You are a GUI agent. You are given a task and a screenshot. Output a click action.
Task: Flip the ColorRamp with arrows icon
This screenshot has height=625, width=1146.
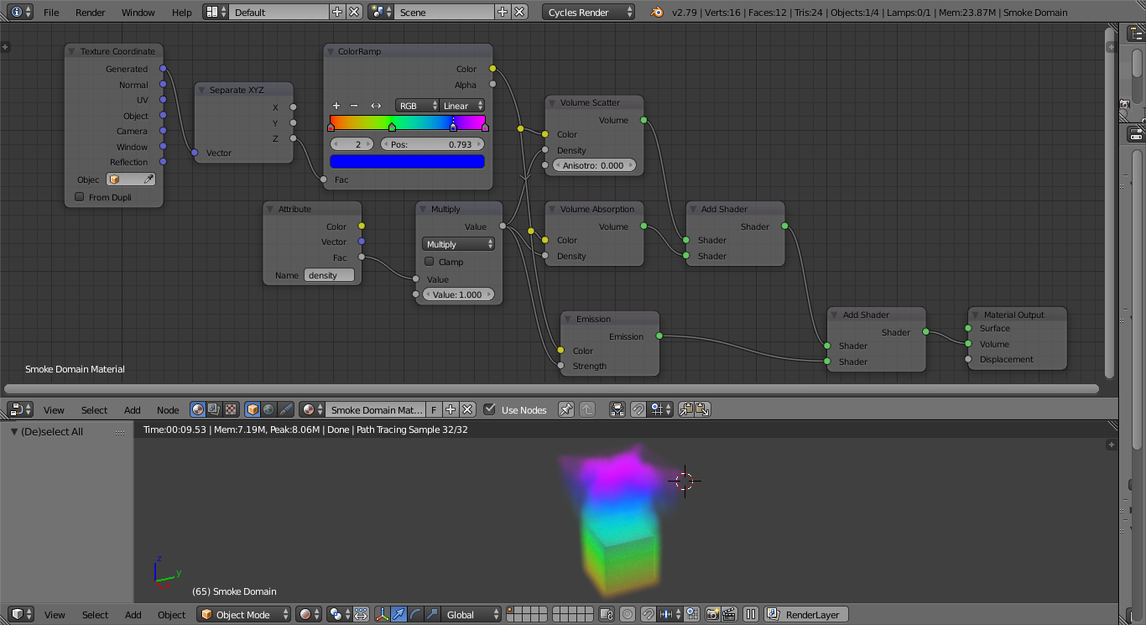[376, 106]
